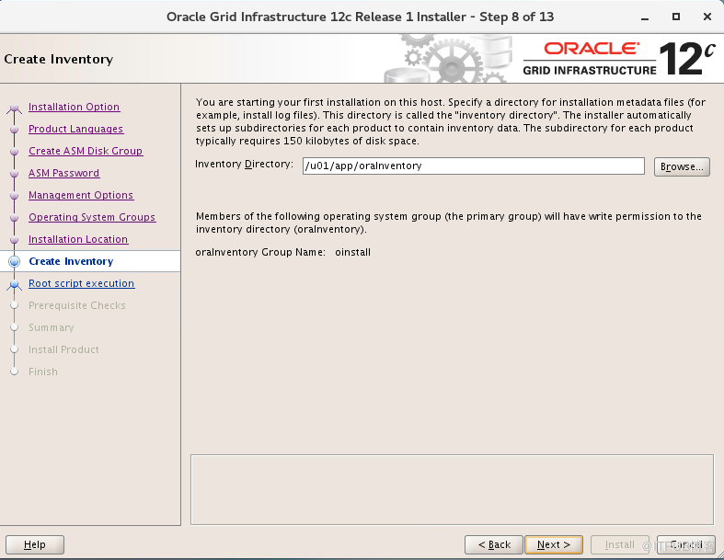Jump to the ASM Password step

(63, 173)
